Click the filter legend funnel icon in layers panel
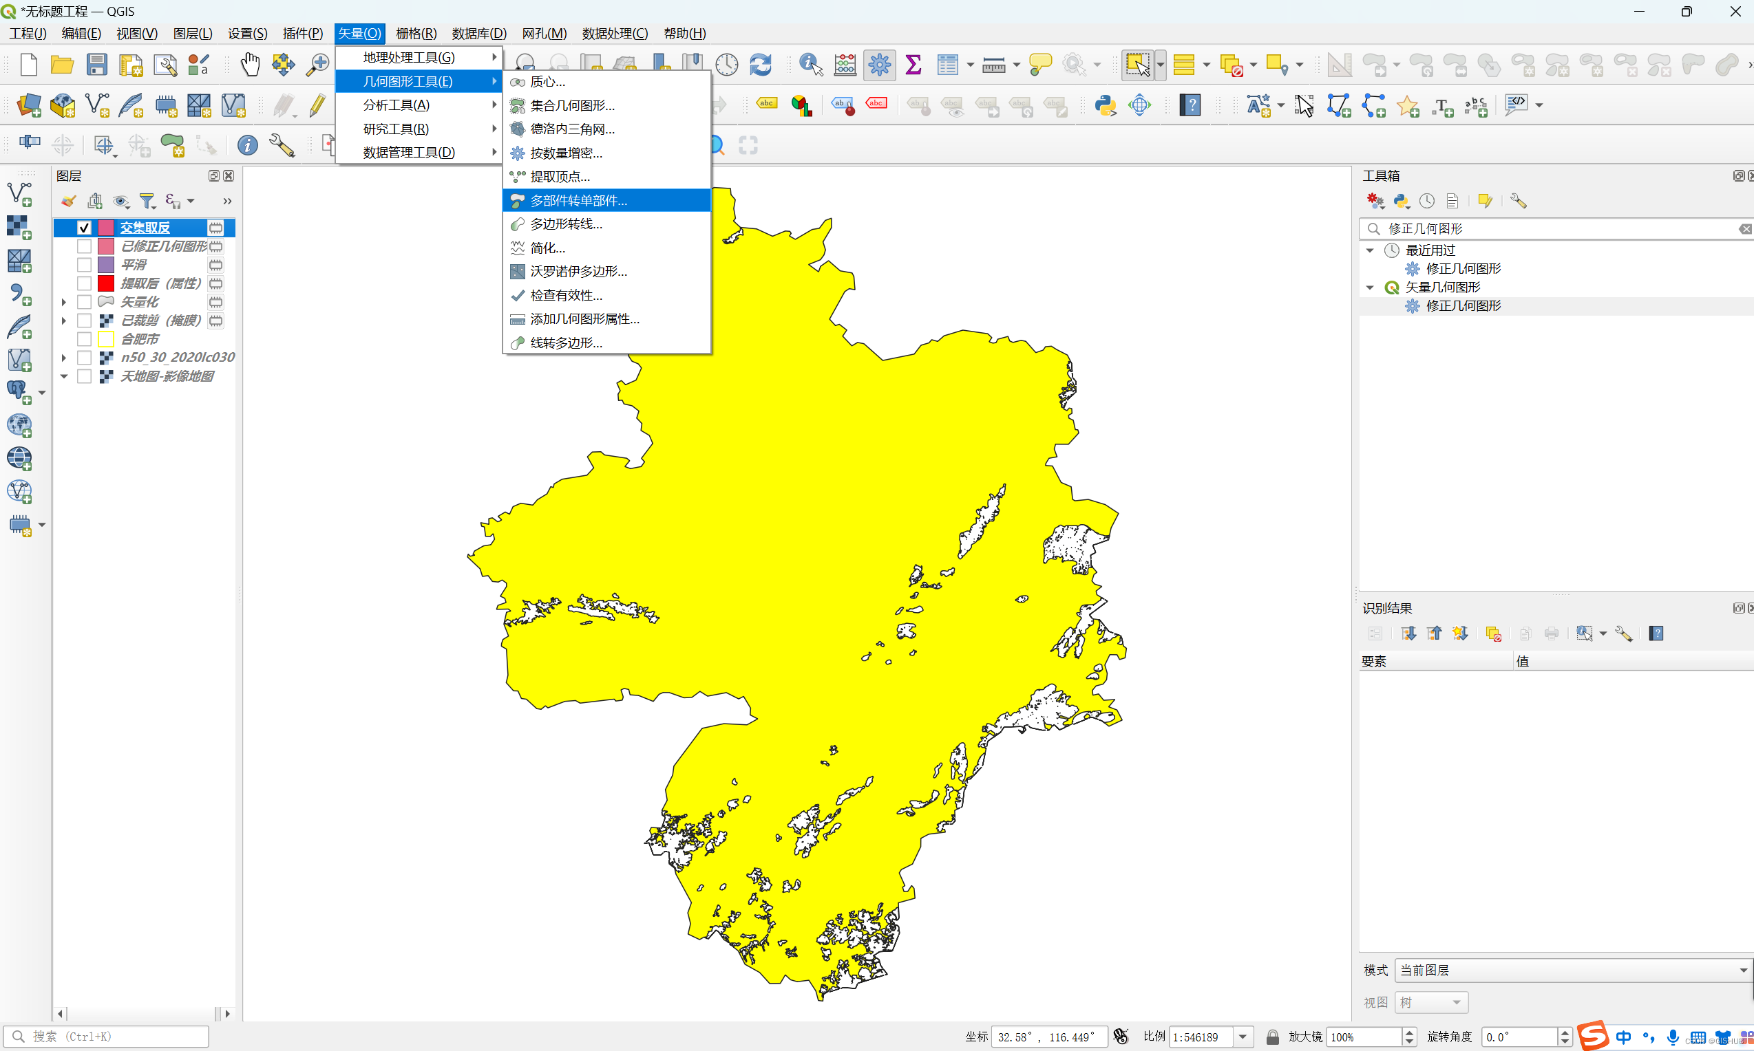 click(147, 201)
